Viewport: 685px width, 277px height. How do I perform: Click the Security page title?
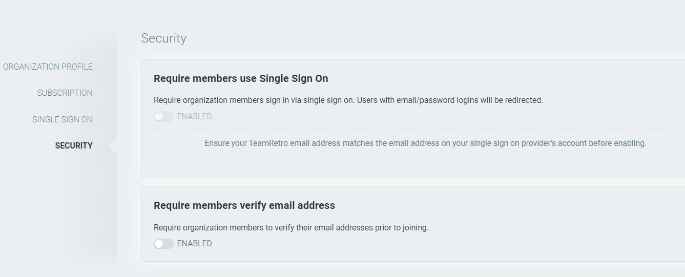click(163, 38)
